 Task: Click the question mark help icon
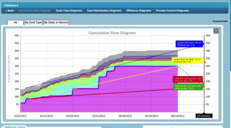(216, 31)
